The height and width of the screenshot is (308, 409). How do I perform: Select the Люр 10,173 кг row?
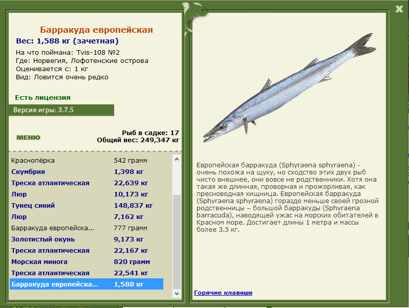[x=87, y=194]
